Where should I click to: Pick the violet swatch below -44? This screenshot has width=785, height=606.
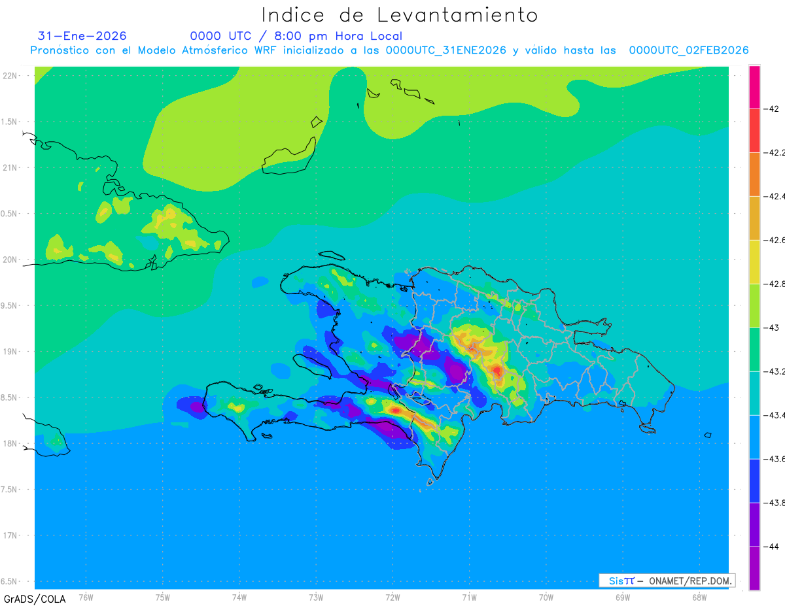(754, 568)
